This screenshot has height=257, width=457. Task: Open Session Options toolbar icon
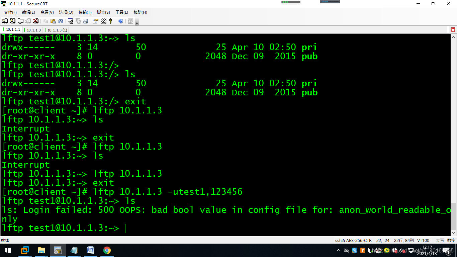pos(96,21)
